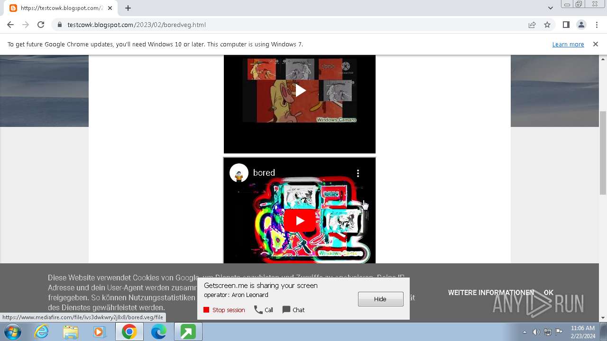Open the Getscreen.me taskbar app
This screenshot has height=341, width=607.
(188, 332)
